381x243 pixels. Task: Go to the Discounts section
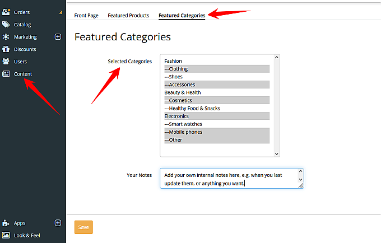[x=25, y=49]
